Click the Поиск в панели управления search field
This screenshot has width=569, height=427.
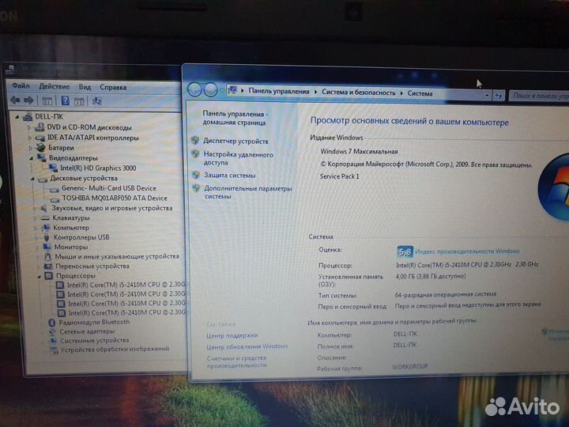[539, 96]
